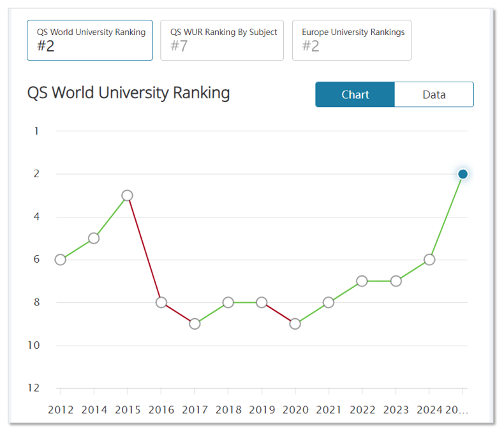Select the 2012 data point at rank 6
This screenshot has height=433, width=504.
click(x=61, y=260)
